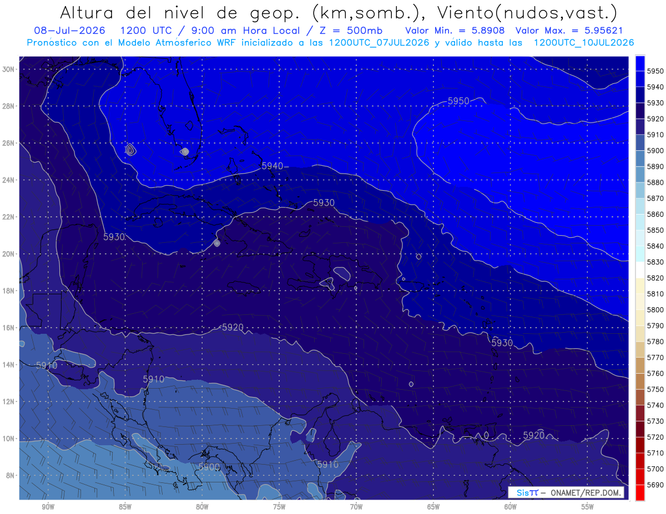Click the '1200UTC_10JUL2026' valid-until time
The height and width of the screenshot is (514, 666).
point(584,43)
